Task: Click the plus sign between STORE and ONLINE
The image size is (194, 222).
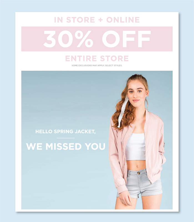Action: tap(100, 20)
